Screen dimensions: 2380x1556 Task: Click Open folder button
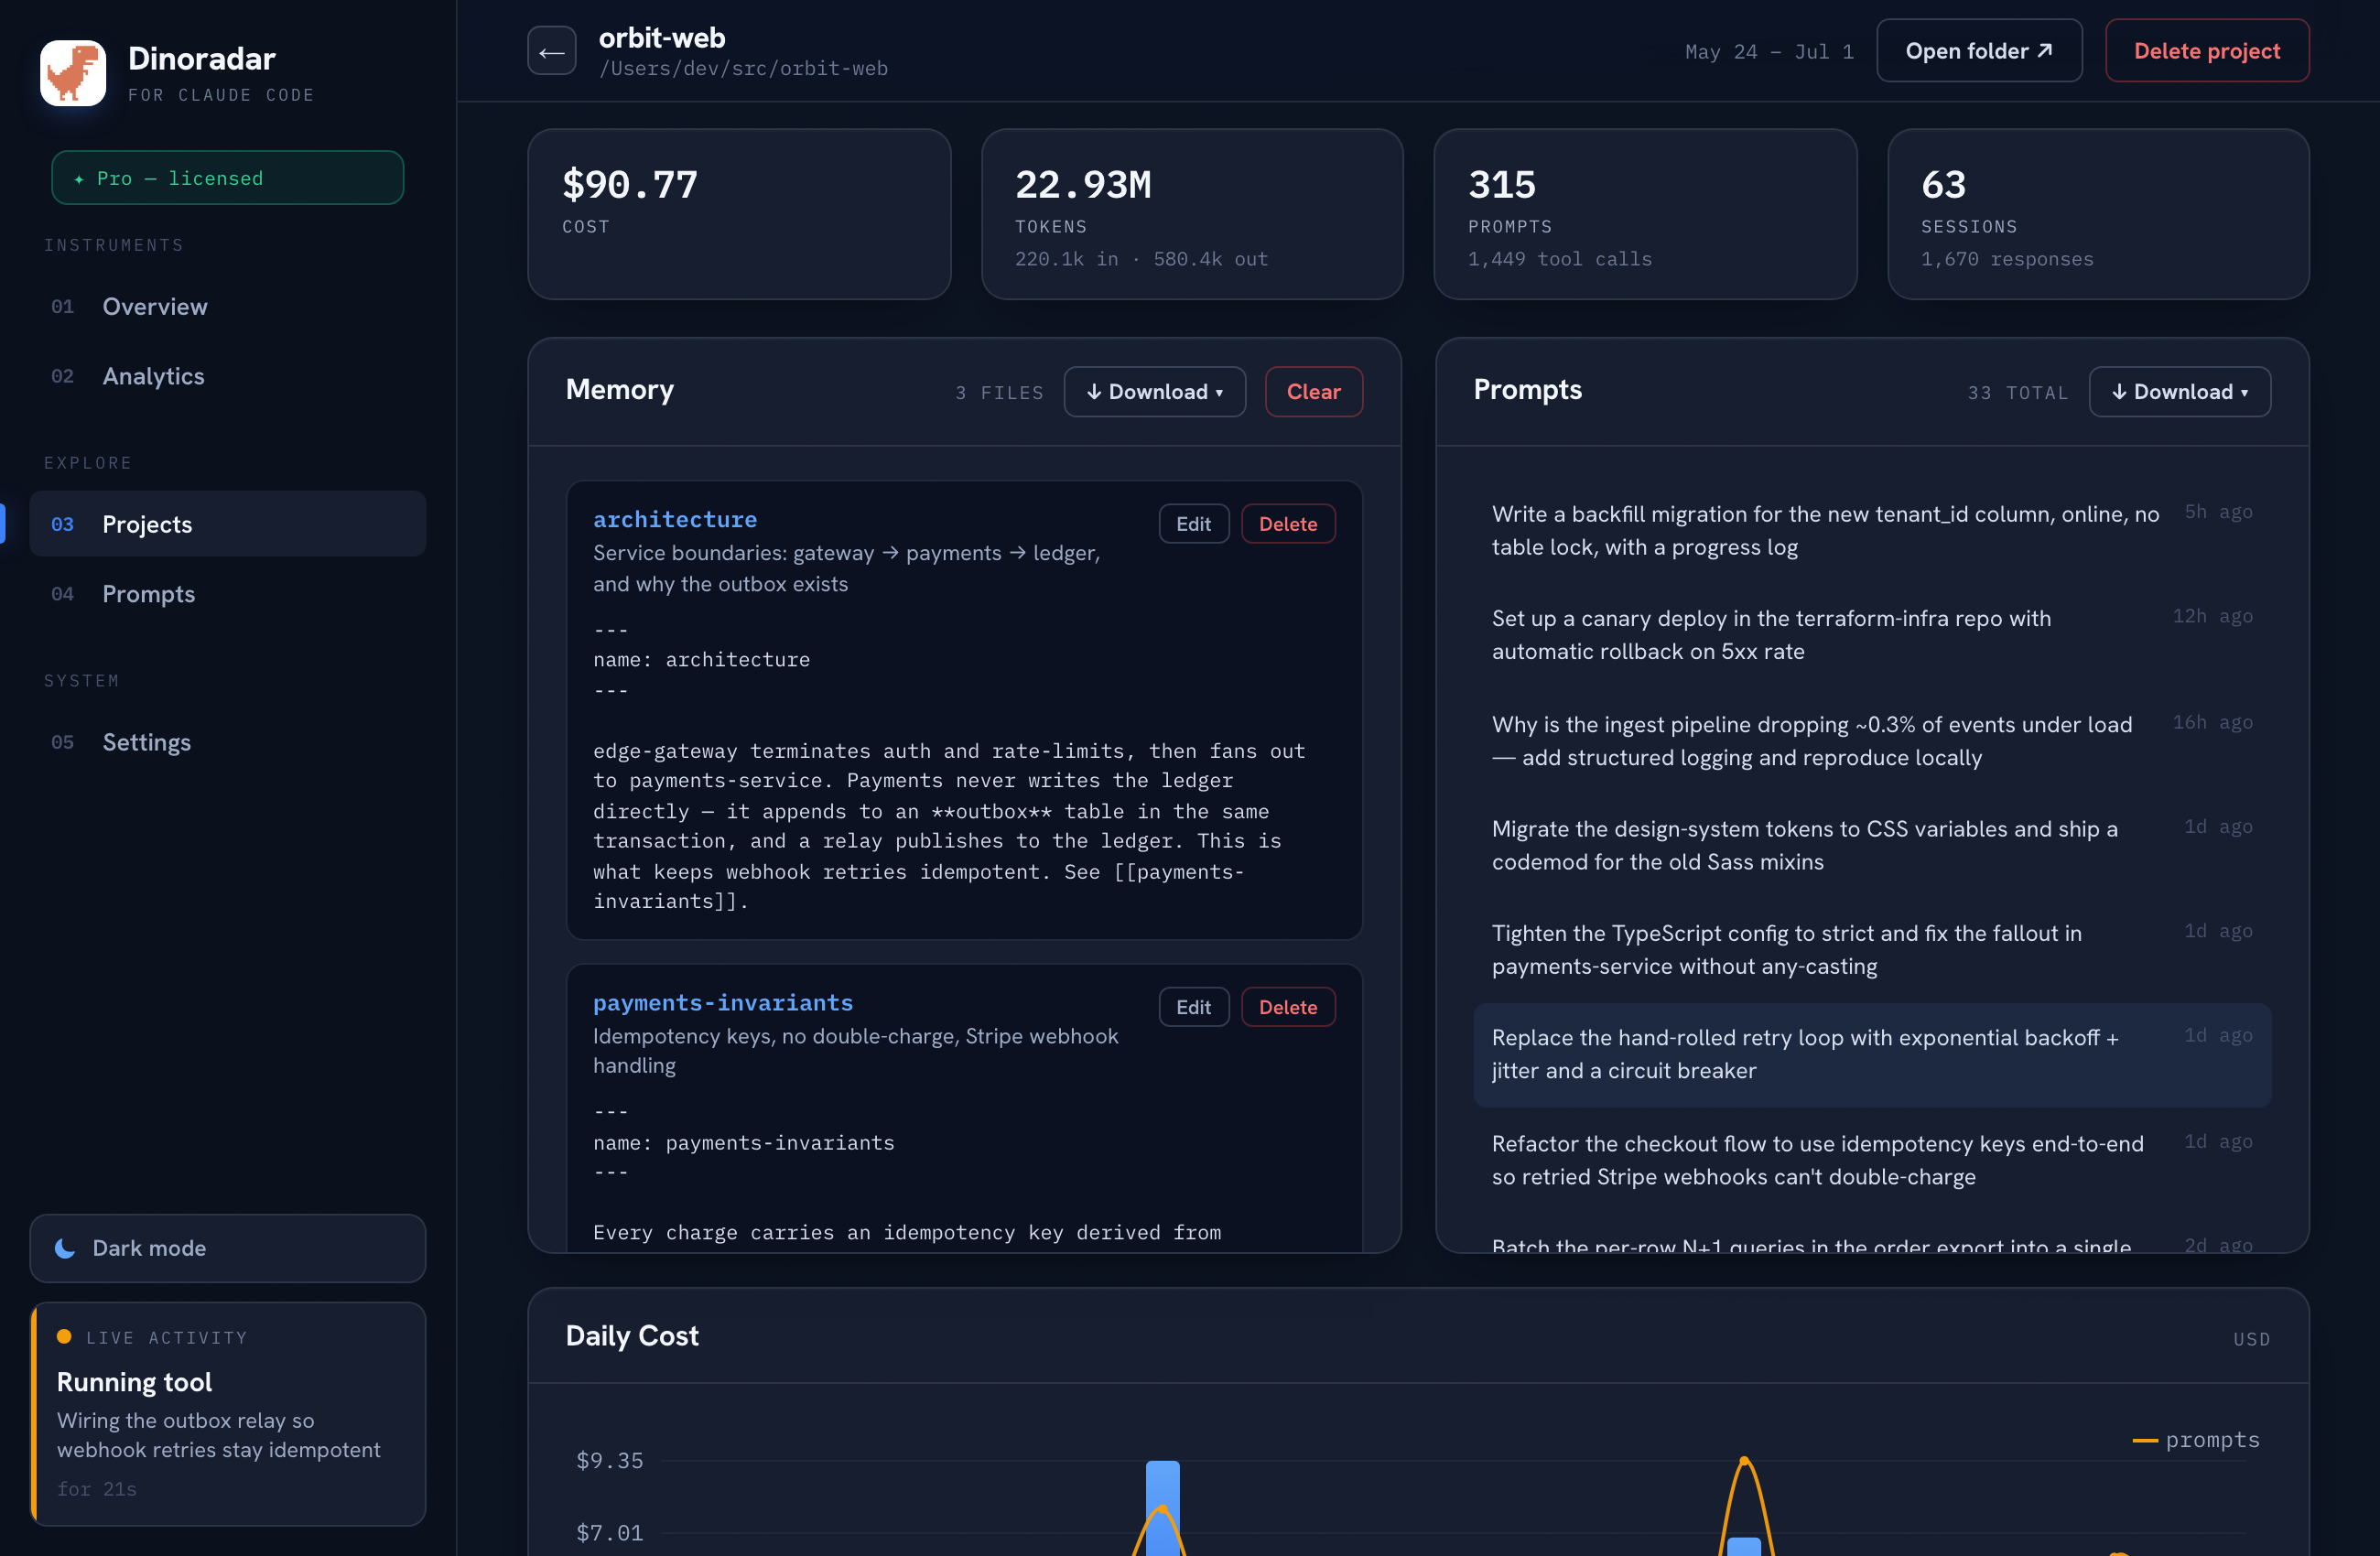pyautogui.click(x=1978, y=51)
